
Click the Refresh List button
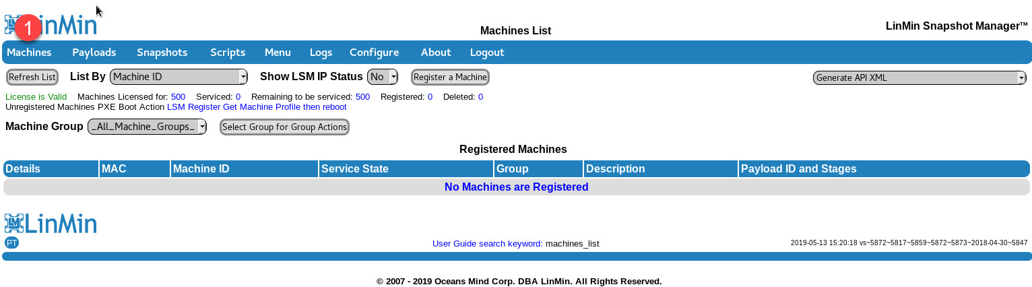pos(32,77)
